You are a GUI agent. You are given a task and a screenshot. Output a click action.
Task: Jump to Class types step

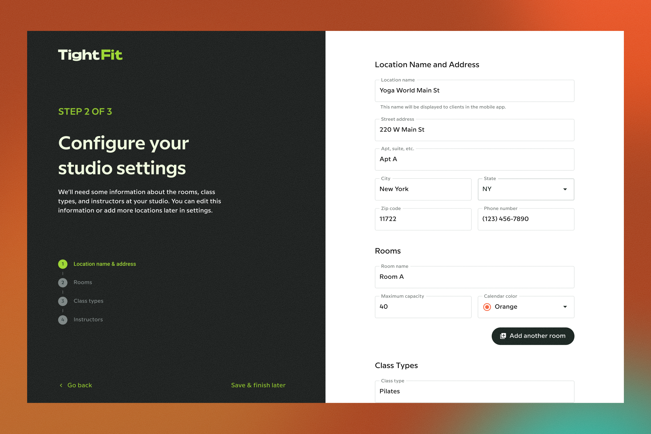(x=89, y=301)
